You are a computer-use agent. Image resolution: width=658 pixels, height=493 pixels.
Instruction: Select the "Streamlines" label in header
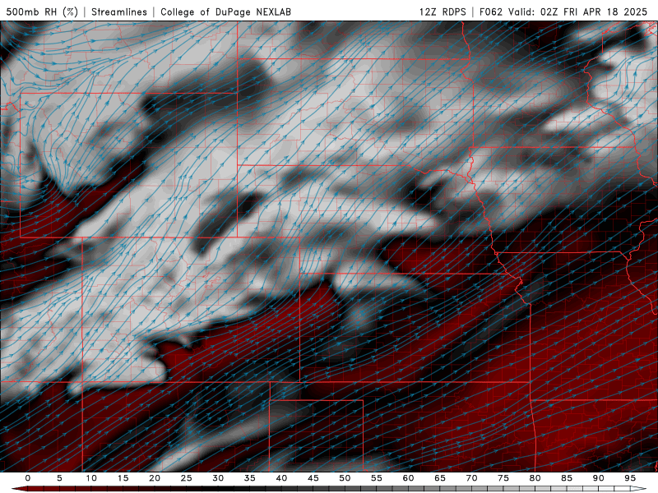pyautogui.click(x=119, y=12)
